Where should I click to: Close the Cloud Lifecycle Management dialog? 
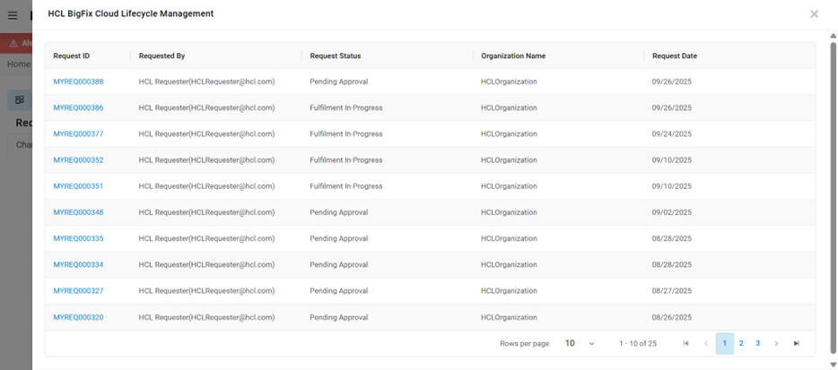point(814,14)
